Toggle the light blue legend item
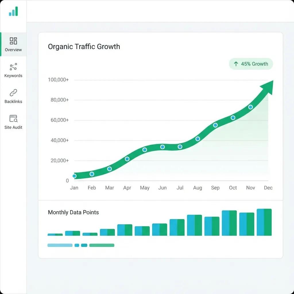 pyautogui.click(x=60, y=245)
